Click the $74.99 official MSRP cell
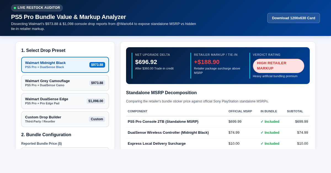 pyautogui.click(x=234, y=133)
